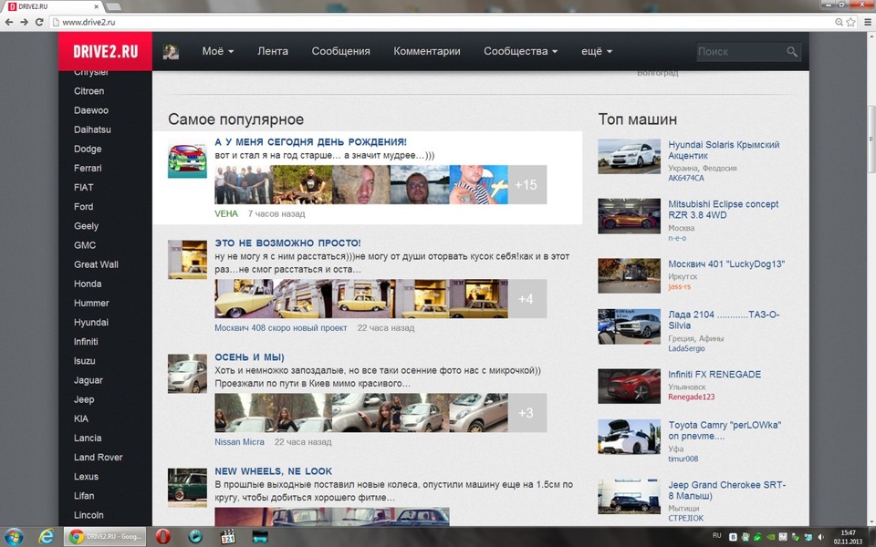Open post А У МЕНЯ СЕГОДНЯ ДЕНЬ РОЖДЕНИЯ!
Image resolution: width=876 pixels, height=547 pixels.
click(x=310, y=142)
